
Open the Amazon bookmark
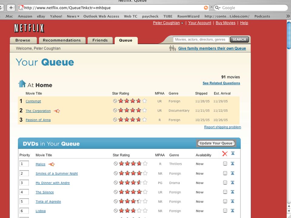25,16
